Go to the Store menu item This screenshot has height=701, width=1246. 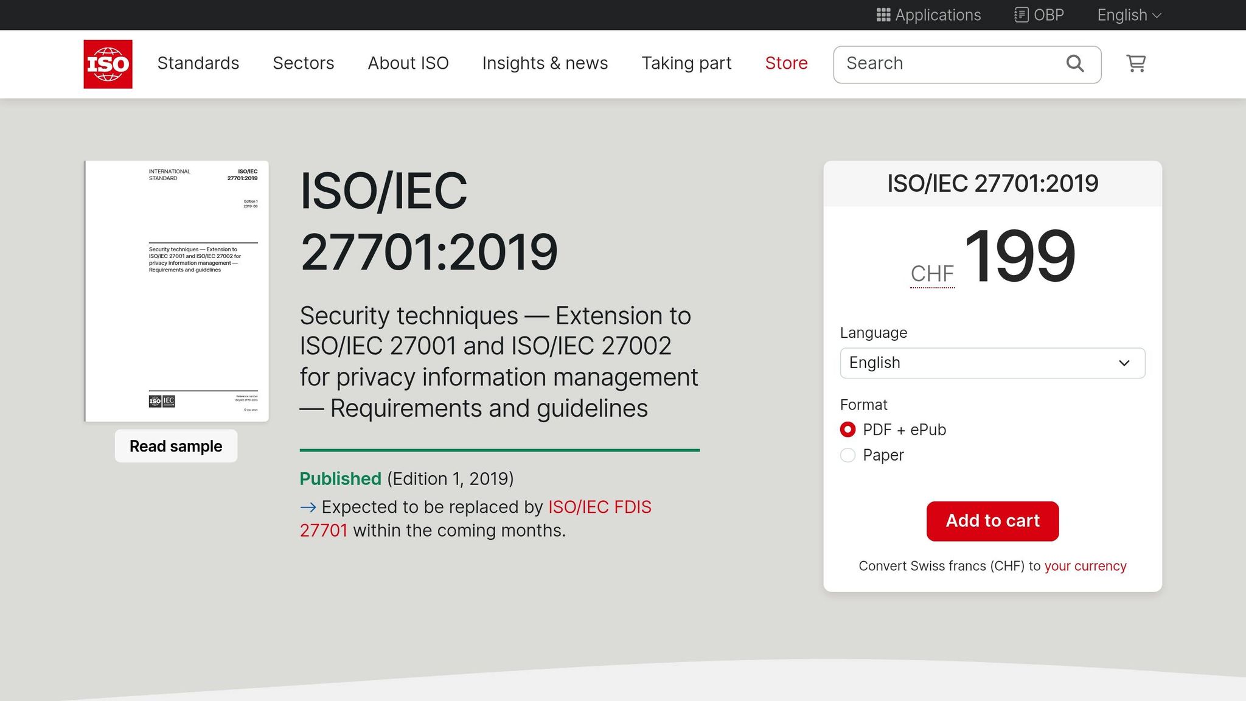786,63
